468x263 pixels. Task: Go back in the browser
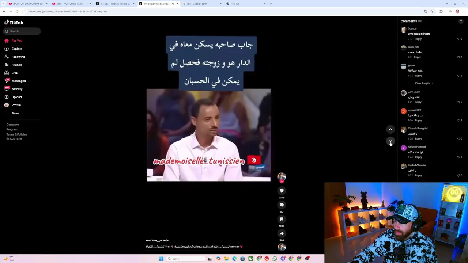(x=4, y=12)
